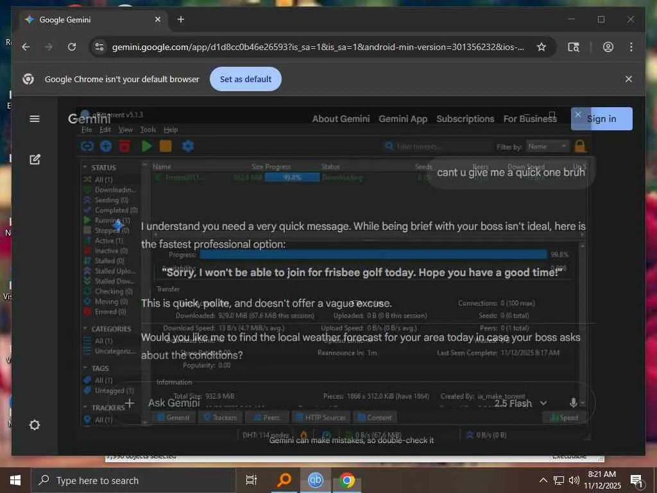Click the large pieces progress bar in the details panel
The height and width of the screenshot is (493, 657).
(373, 254)
